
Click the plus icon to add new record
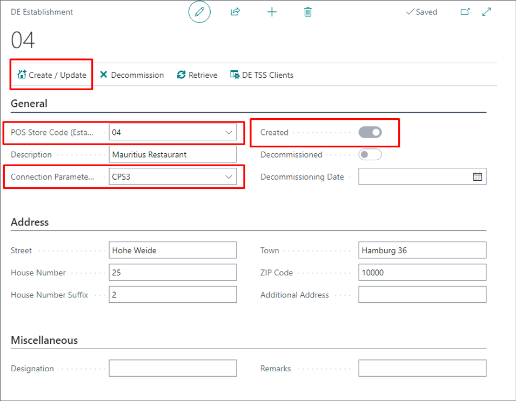pos(272,12)
